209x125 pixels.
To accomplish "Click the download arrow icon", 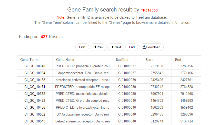I will tap(144, 47).
